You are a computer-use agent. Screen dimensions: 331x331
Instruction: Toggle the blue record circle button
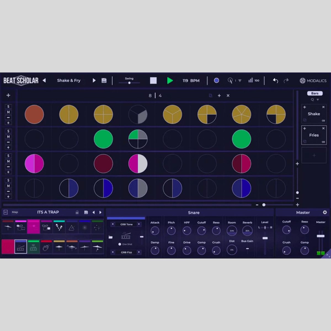pos(217,80)
